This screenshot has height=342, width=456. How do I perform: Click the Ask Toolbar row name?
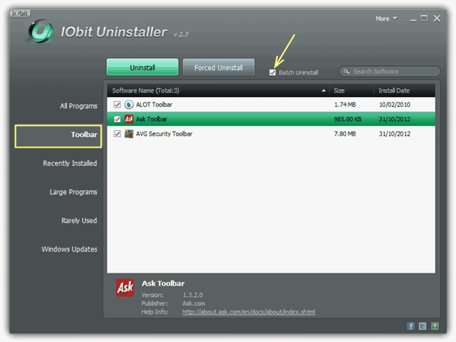pos(151,119)
